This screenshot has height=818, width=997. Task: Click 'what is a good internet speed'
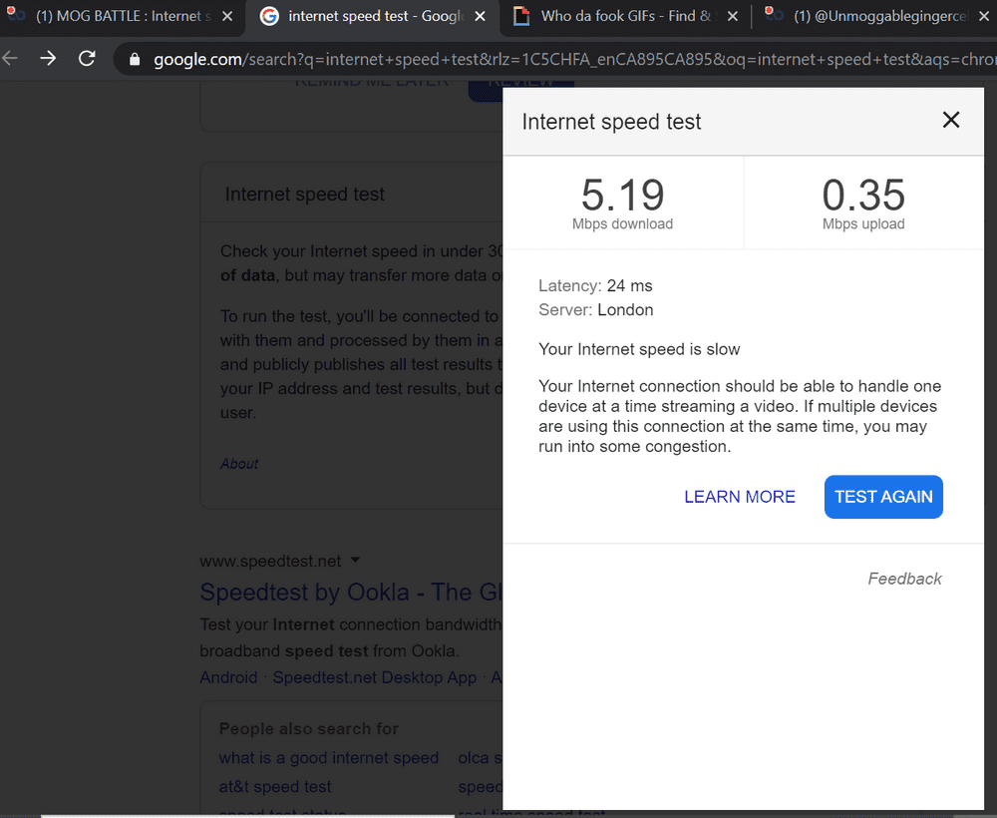329,757
